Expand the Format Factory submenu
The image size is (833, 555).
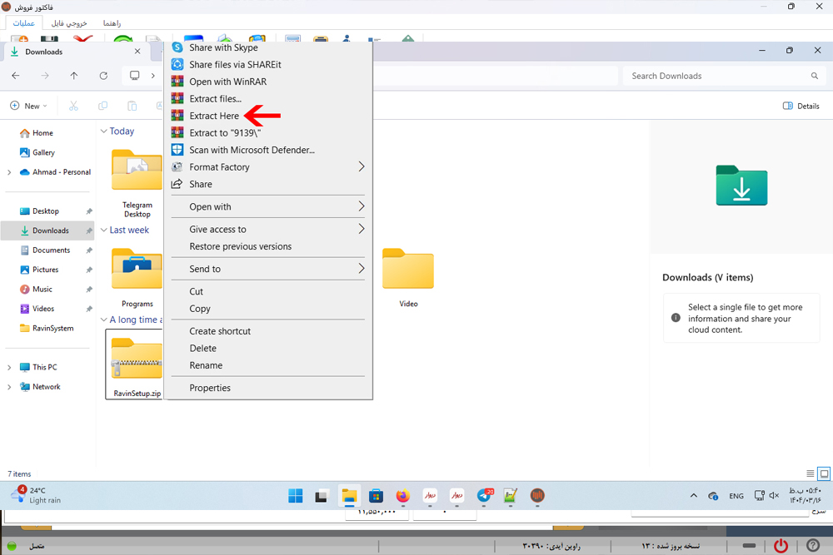pos(362,167)
